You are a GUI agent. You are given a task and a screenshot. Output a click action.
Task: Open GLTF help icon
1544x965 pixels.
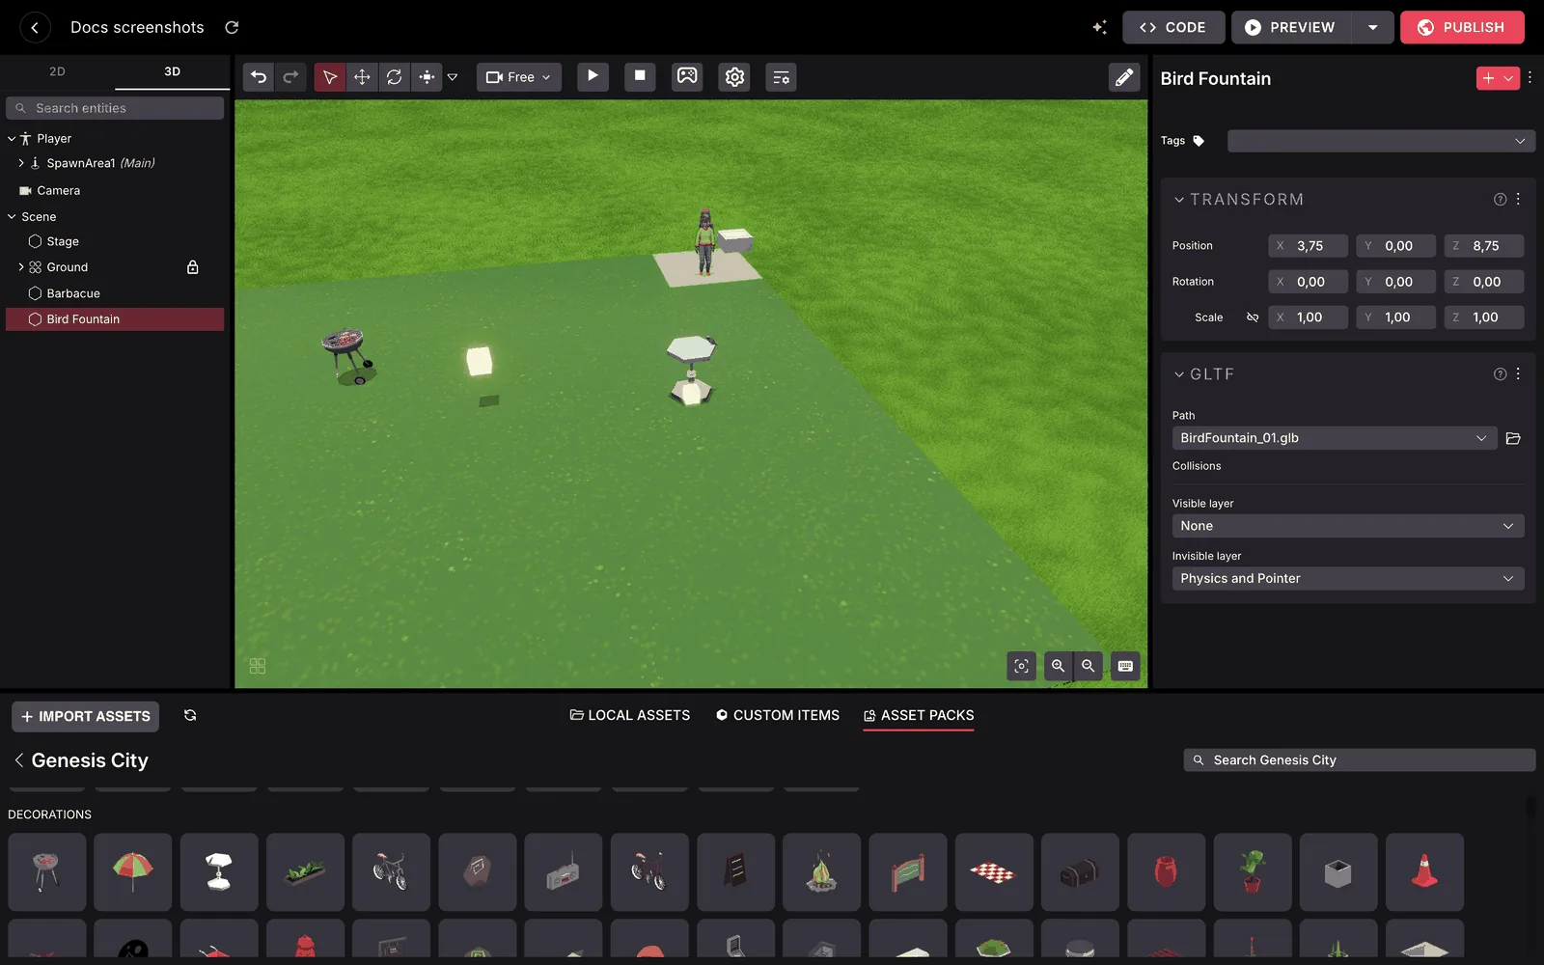1500,374
